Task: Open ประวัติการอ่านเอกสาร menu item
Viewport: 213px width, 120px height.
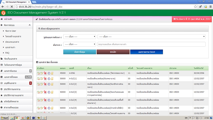Action: [16, 95]
